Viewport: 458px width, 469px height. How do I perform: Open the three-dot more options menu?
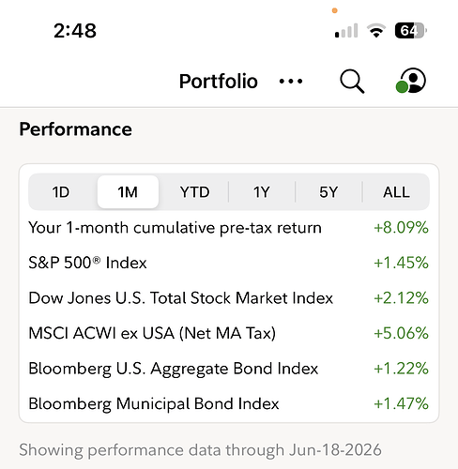[291, 82]
